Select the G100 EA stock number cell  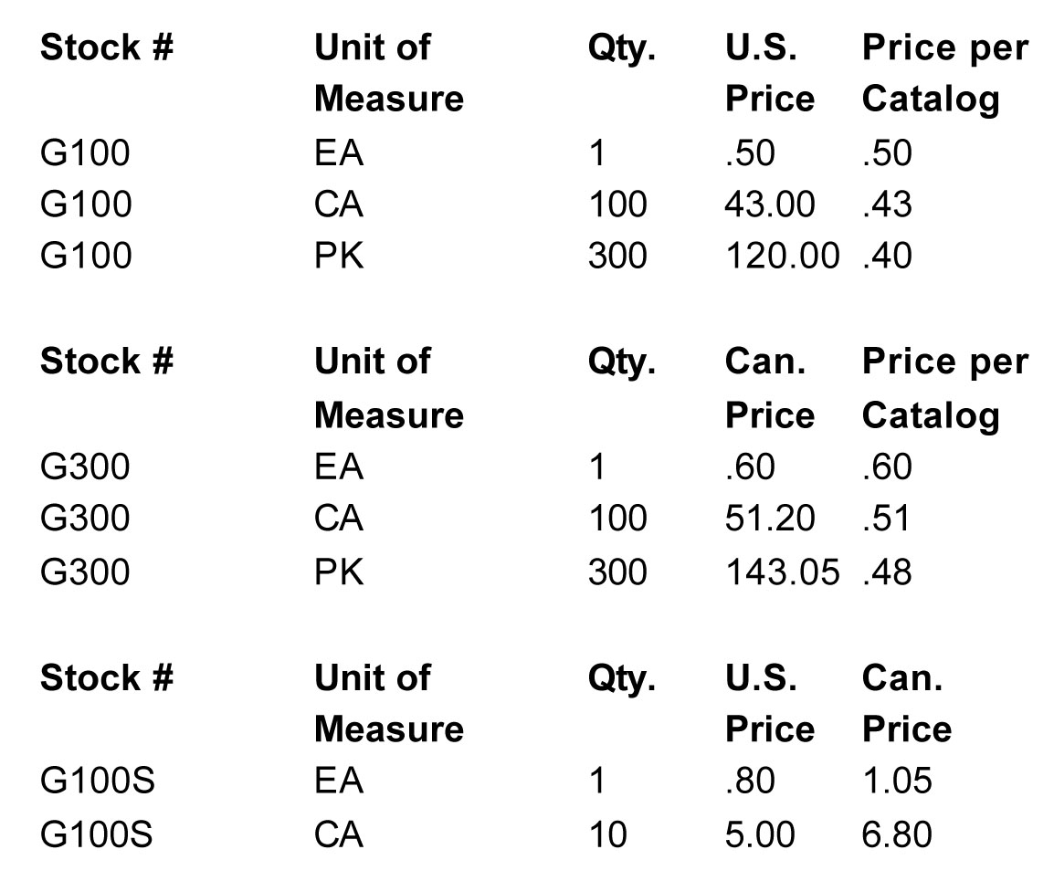[85, 152]
